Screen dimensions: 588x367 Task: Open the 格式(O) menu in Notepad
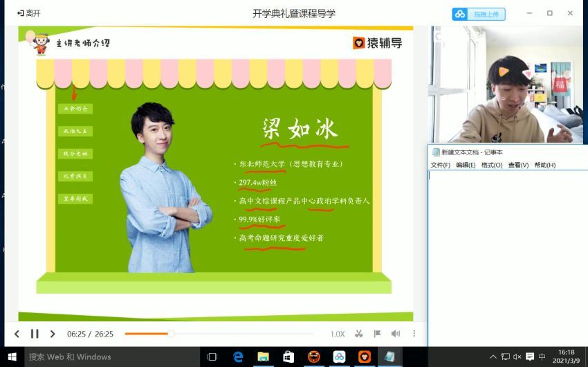point(492,165)
